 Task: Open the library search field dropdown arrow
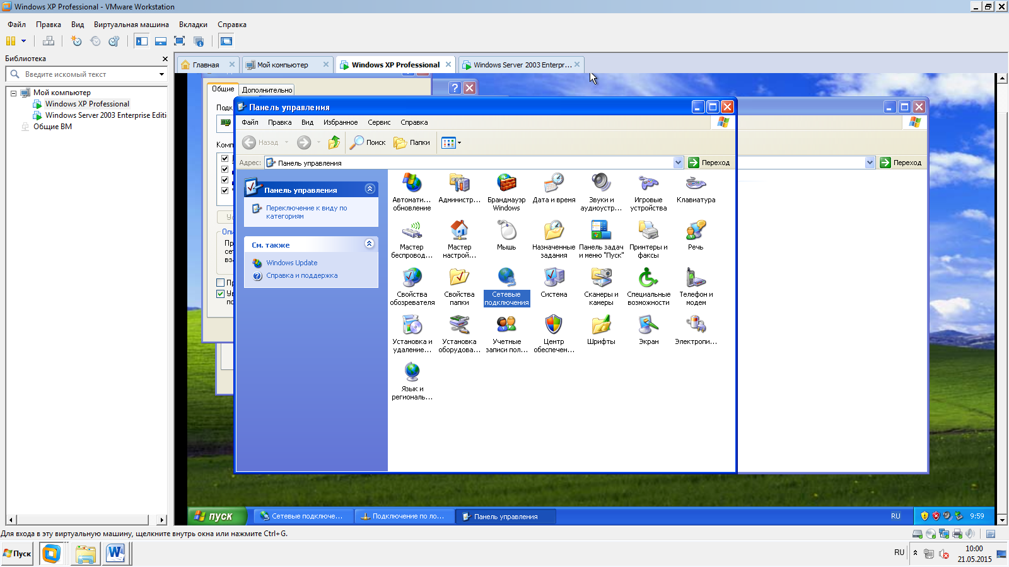click(x=161, y=74)
